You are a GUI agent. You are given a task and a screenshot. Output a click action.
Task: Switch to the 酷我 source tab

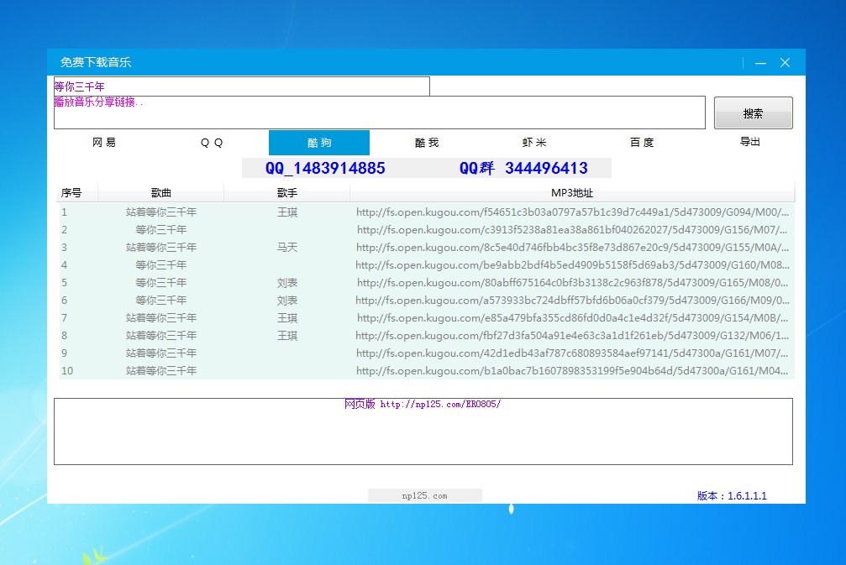[x=427, y=143]
